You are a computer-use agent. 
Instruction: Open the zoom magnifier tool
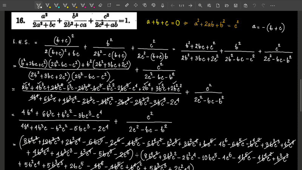200,6
